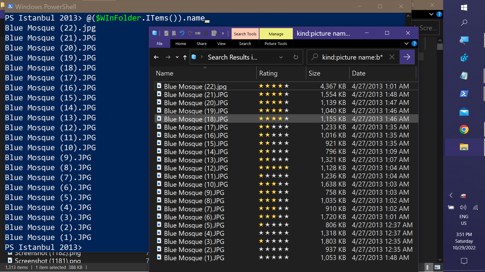Select file Blue Mosque (22).jpg in Explorer

[195, 86]
